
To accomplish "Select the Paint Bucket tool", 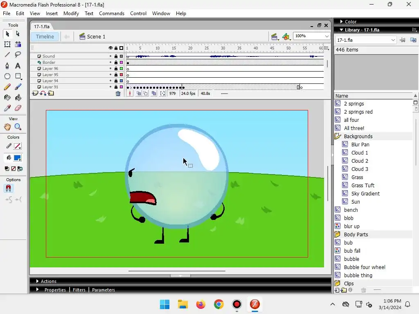I will (x=18, y=97).
